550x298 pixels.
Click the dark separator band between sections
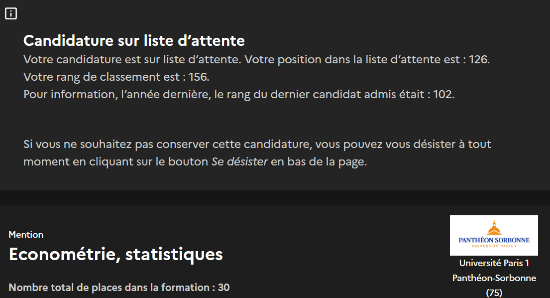coord(275,197)
